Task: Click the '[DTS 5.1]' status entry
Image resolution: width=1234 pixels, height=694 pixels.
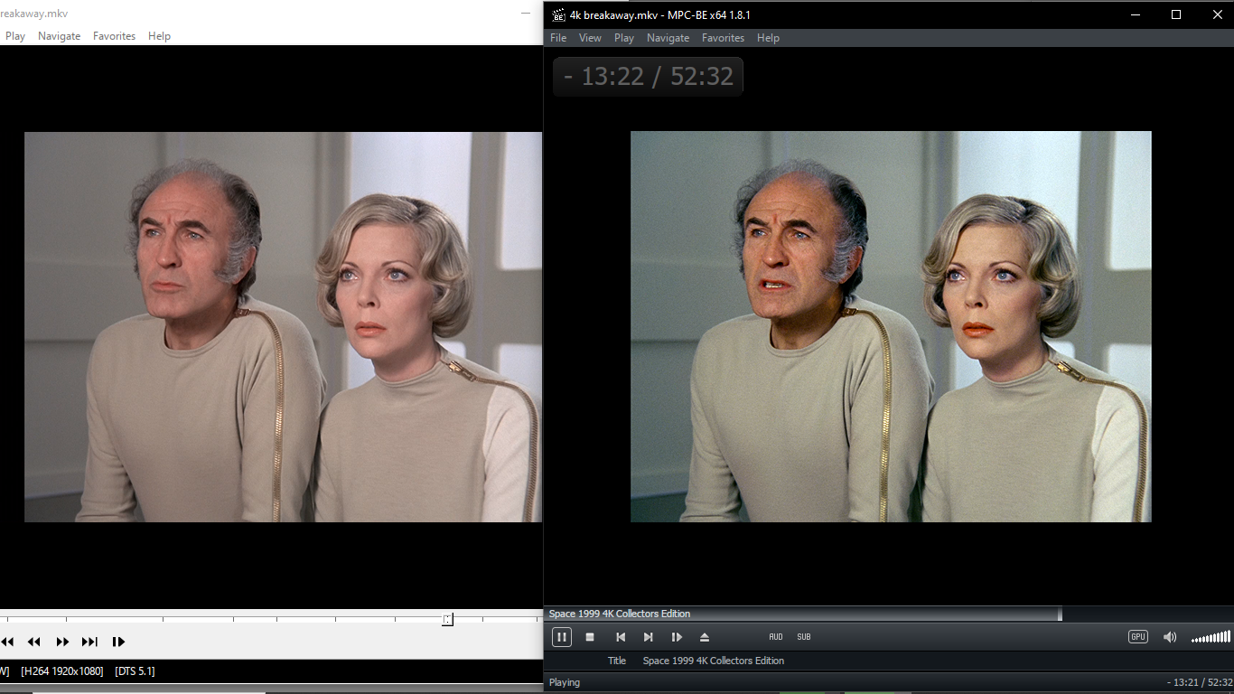Action: [x=135, y=671]
